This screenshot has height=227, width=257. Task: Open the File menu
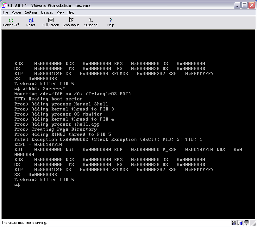[x=5, y=12]
